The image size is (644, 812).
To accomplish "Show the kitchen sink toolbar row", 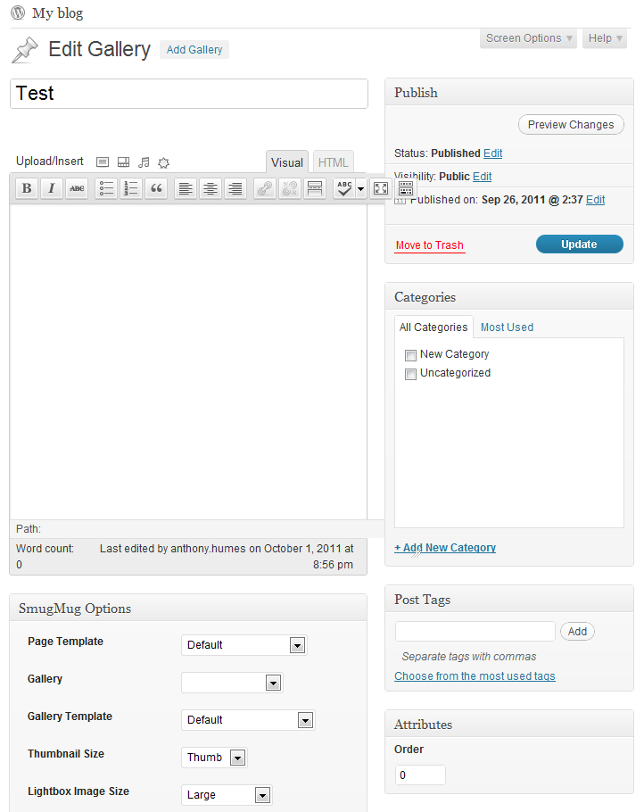I will pyautogui.click(x=406, y=188).
